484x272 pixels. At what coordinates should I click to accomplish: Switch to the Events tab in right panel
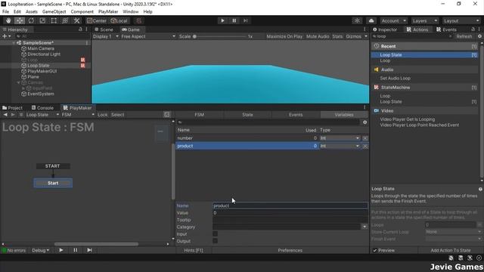pyautogui.click(x=446, y=29)
